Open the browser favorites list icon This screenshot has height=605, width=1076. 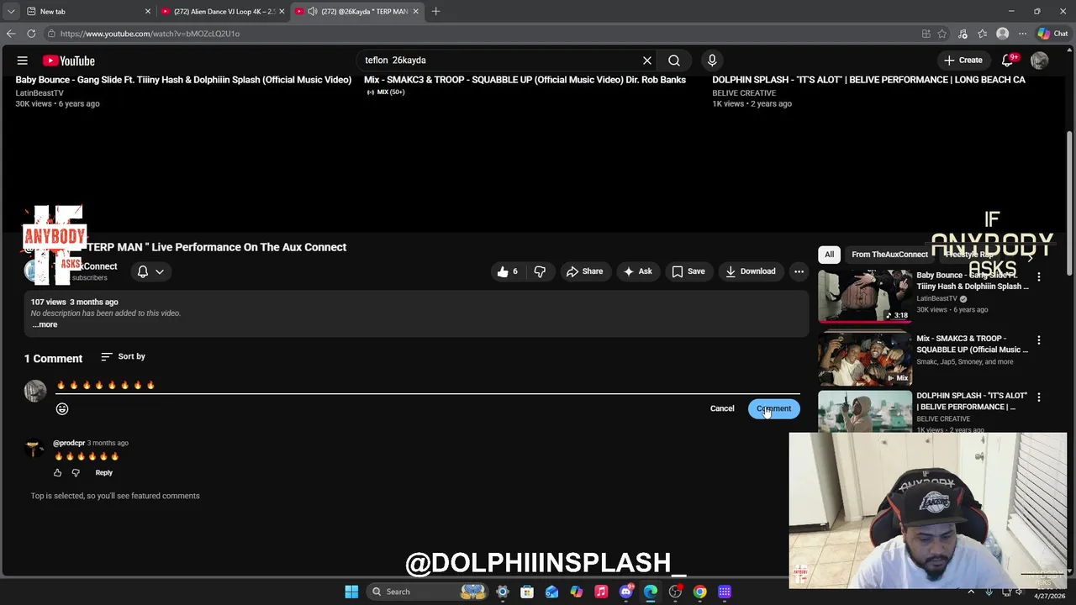tap(982, 34)
